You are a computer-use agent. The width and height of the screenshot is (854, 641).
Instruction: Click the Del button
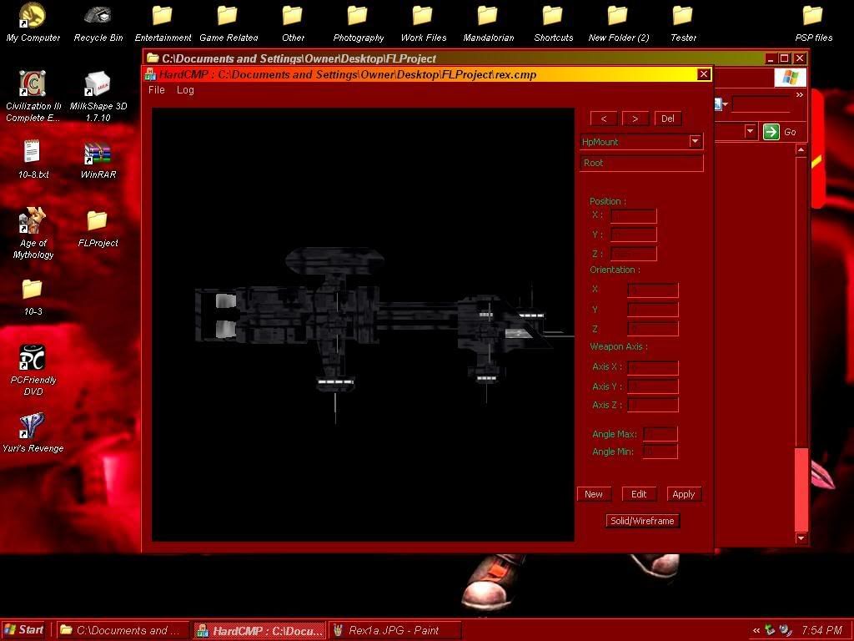(667, 119)
